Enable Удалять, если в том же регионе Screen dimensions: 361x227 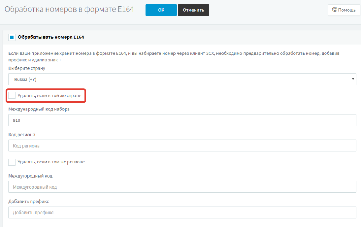(x=12, y=162)
